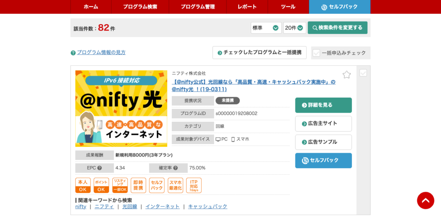Image resolution: width=441 pixels, height=219 pixels.
Task: Click the 75.00% confirmation rate value
Action: (x=197, y=168)
